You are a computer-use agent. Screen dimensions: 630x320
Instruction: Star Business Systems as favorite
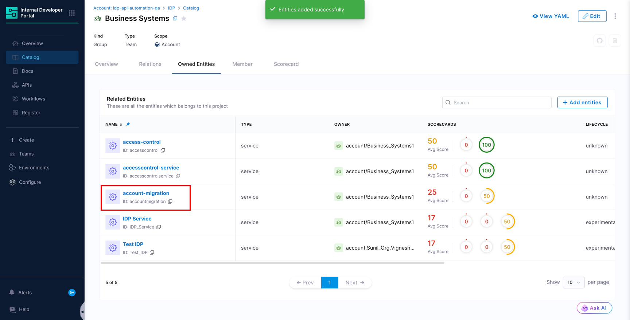tap(184, 18)
